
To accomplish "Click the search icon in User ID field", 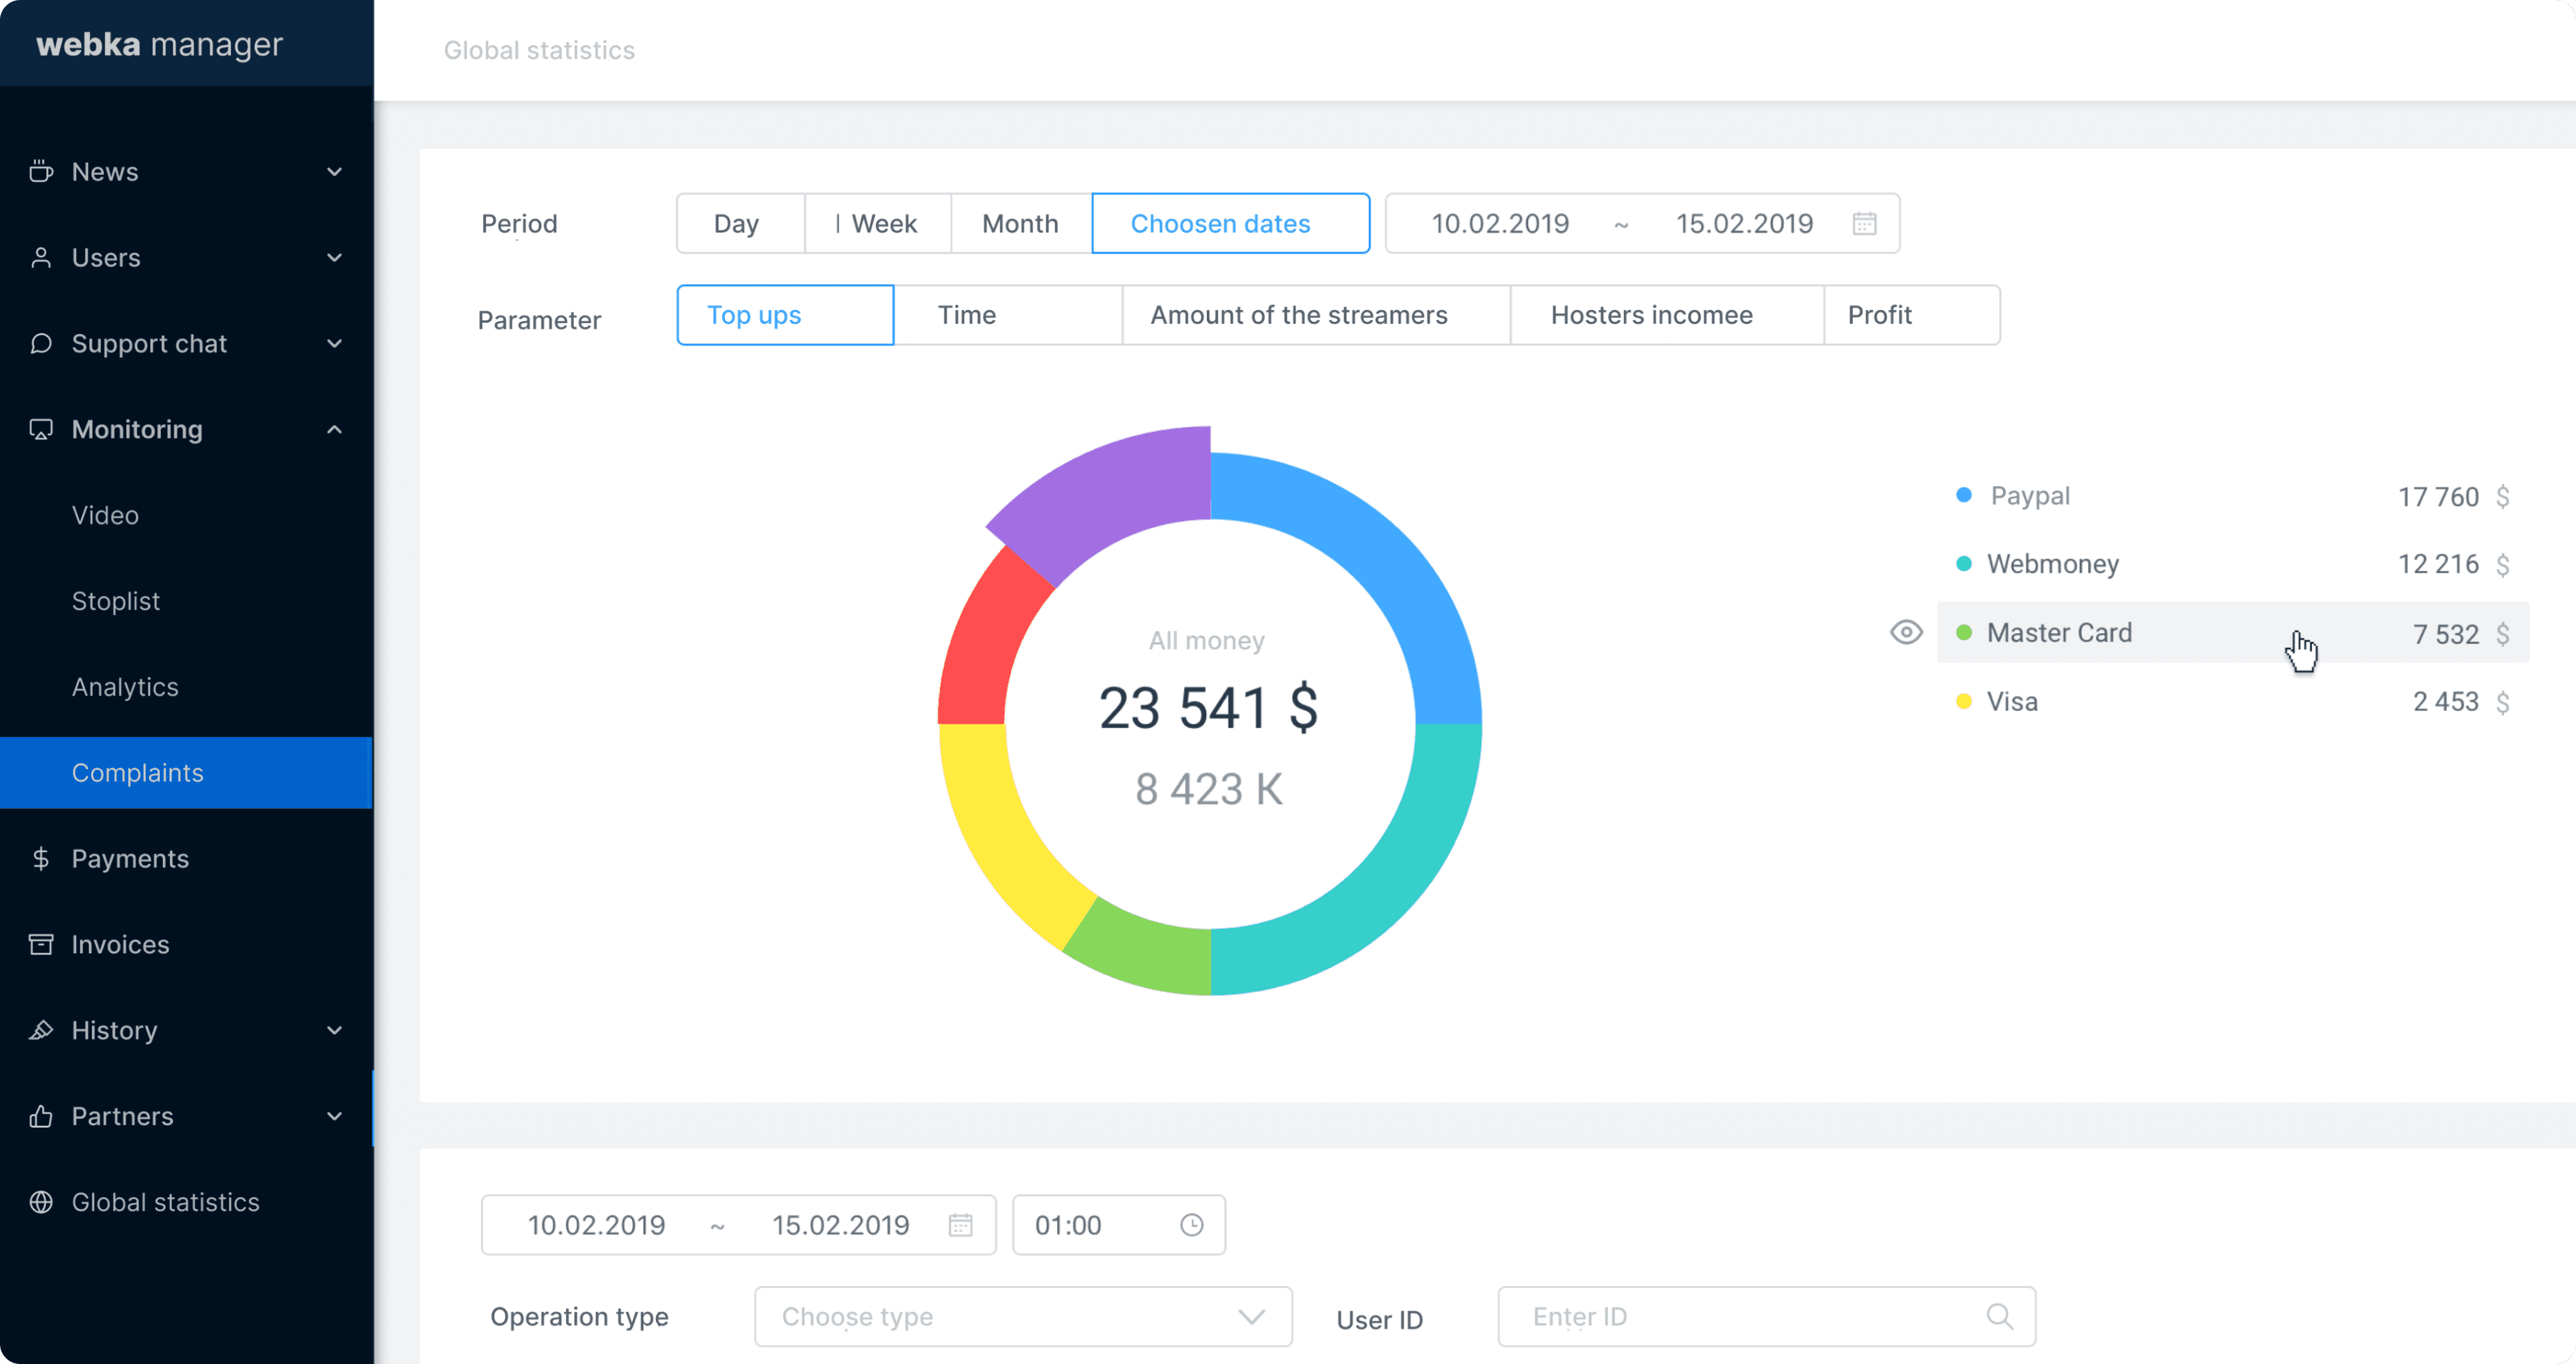I will click(x=1999, y=1316).
